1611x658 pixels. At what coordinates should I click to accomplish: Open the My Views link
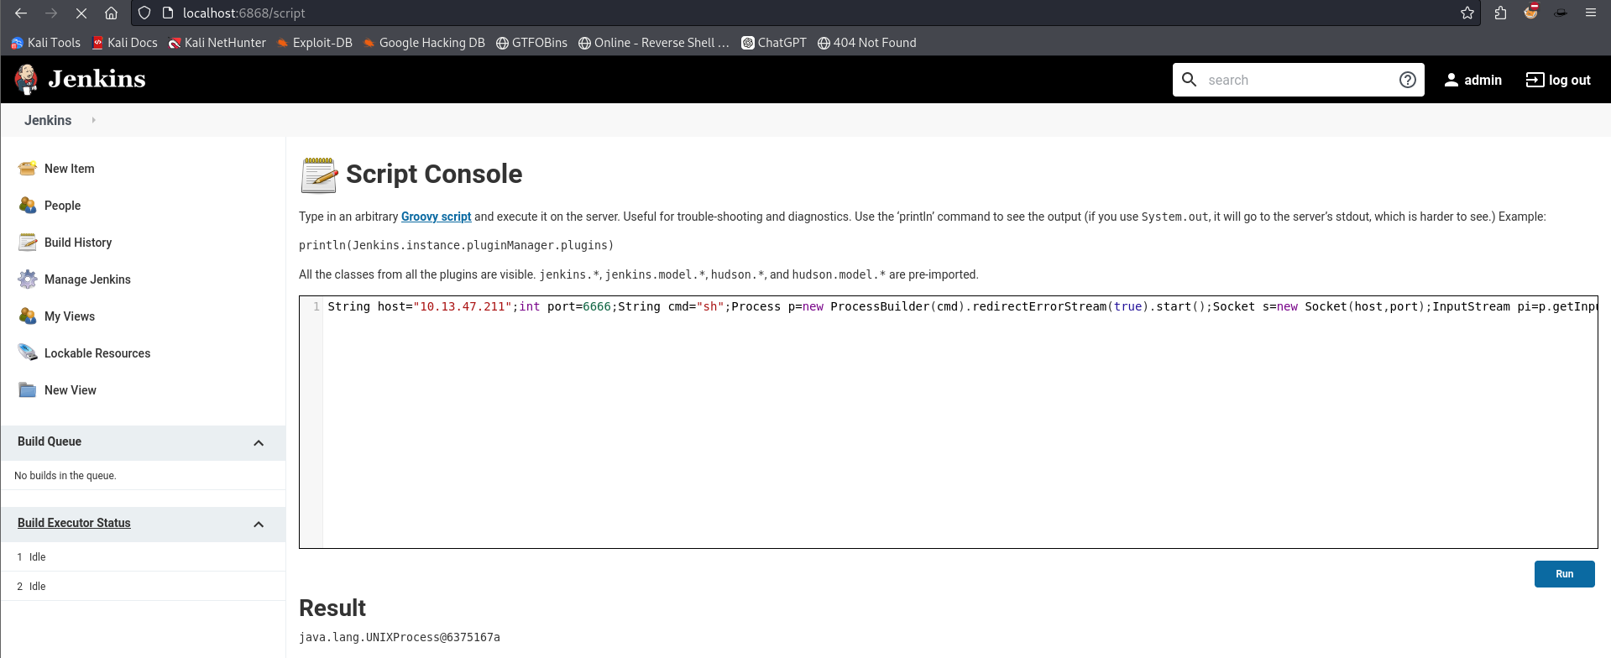(x=70, y=316)
